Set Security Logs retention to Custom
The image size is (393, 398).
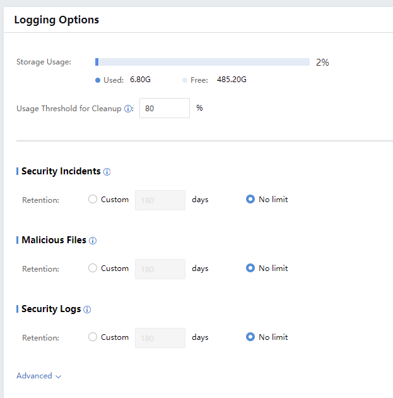(93, 337)
